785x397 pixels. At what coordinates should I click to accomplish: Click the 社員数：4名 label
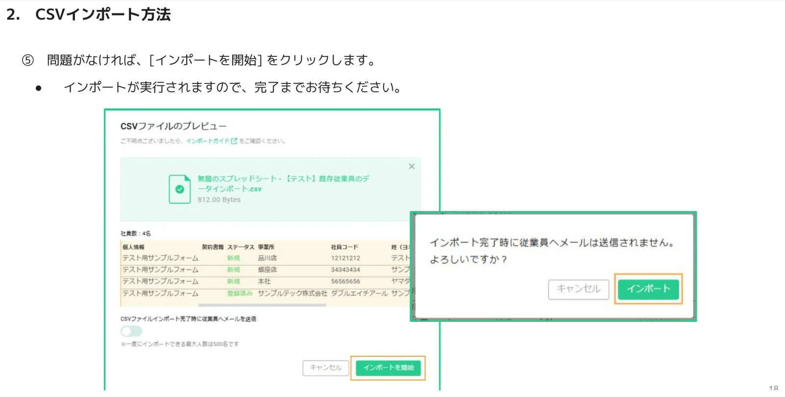coord(135,233)
